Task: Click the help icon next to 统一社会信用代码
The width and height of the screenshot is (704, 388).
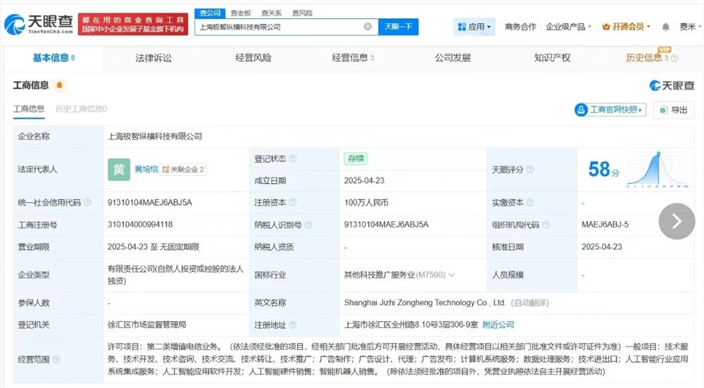Action: point(87,203)
